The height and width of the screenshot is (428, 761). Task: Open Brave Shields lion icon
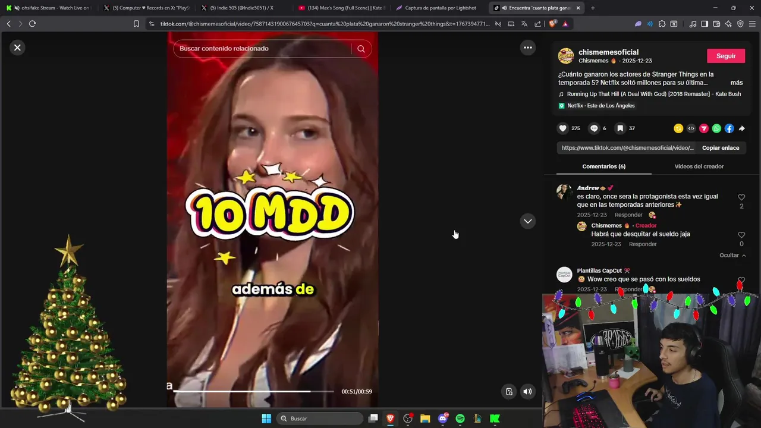pos(552,24)
